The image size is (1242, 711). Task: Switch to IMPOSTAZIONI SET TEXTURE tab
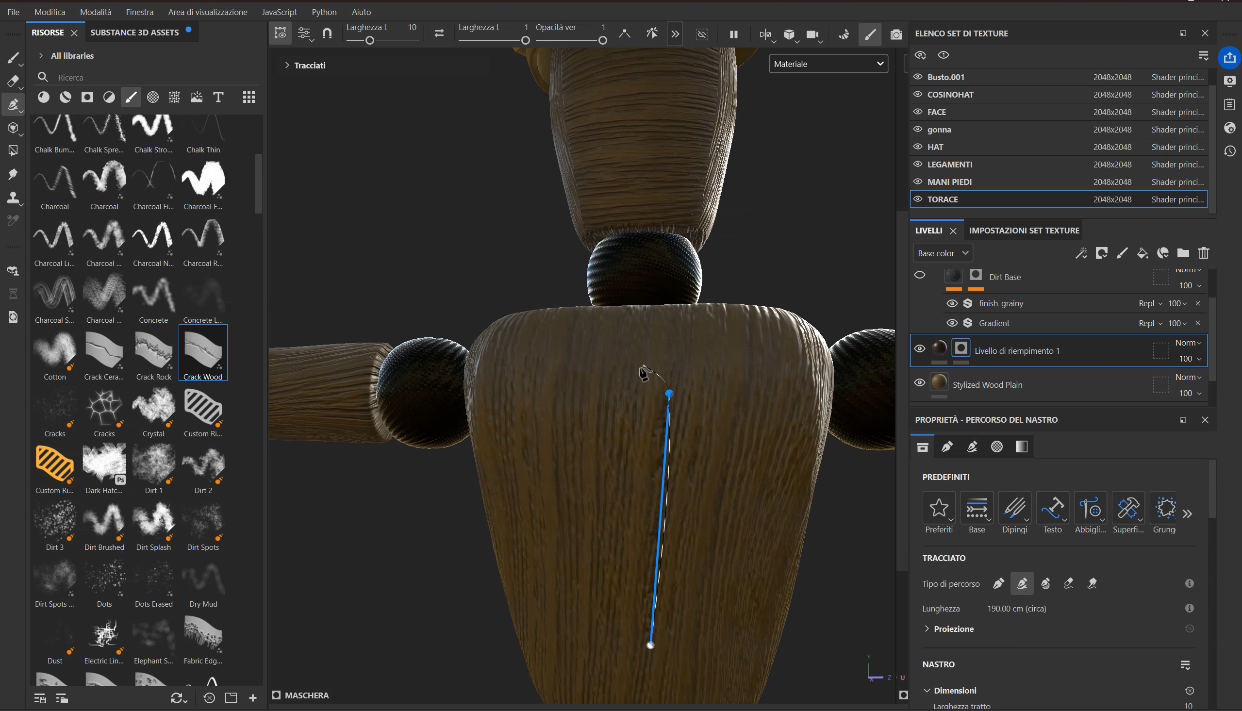1024,231
